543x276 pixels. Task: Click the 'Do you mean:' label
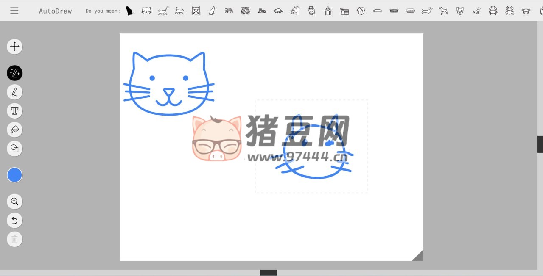103,11
